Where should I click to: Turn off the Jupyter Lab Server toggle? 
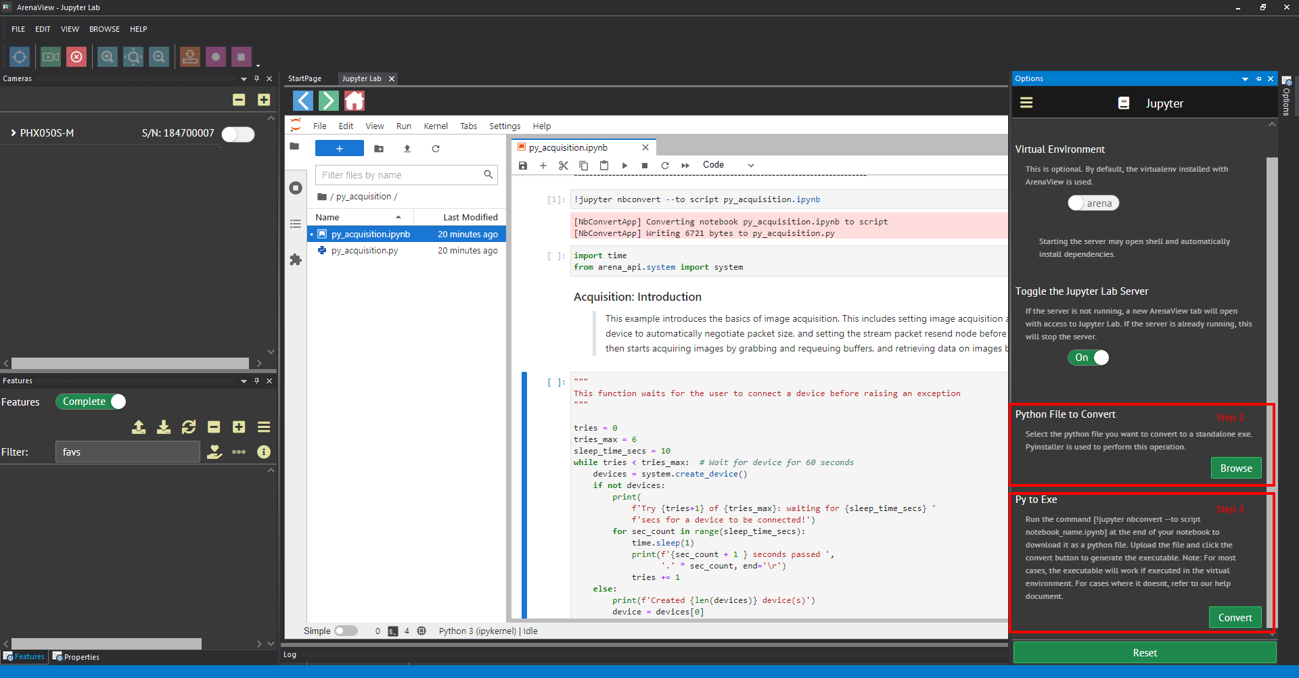click(x=1088, y=358)
